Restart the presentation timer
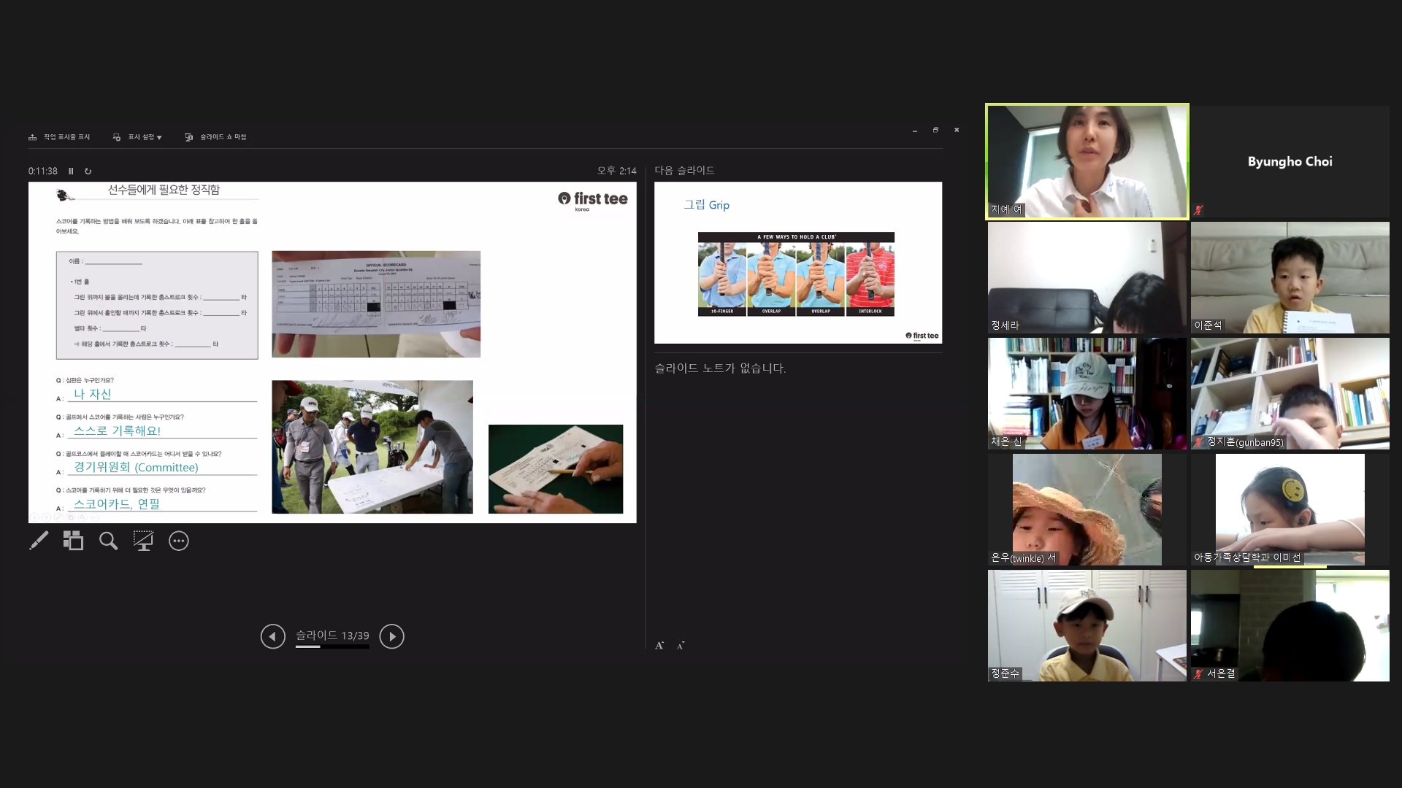The image size is (1402, 788). [88, 171]
